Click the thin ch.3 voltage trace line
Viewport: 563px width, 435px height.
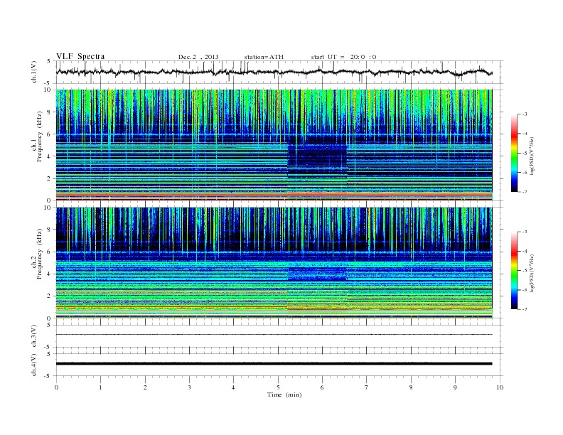click(274, 335)
